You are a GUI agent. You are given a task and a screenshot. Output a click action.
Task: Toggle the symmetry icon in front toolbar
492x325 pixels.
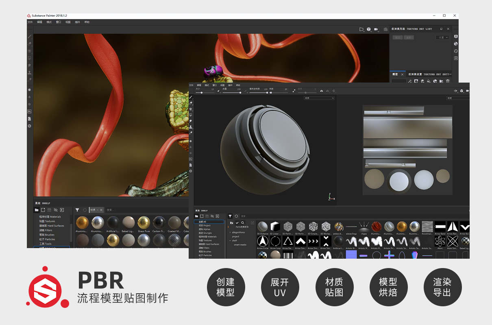coord(321,91)
